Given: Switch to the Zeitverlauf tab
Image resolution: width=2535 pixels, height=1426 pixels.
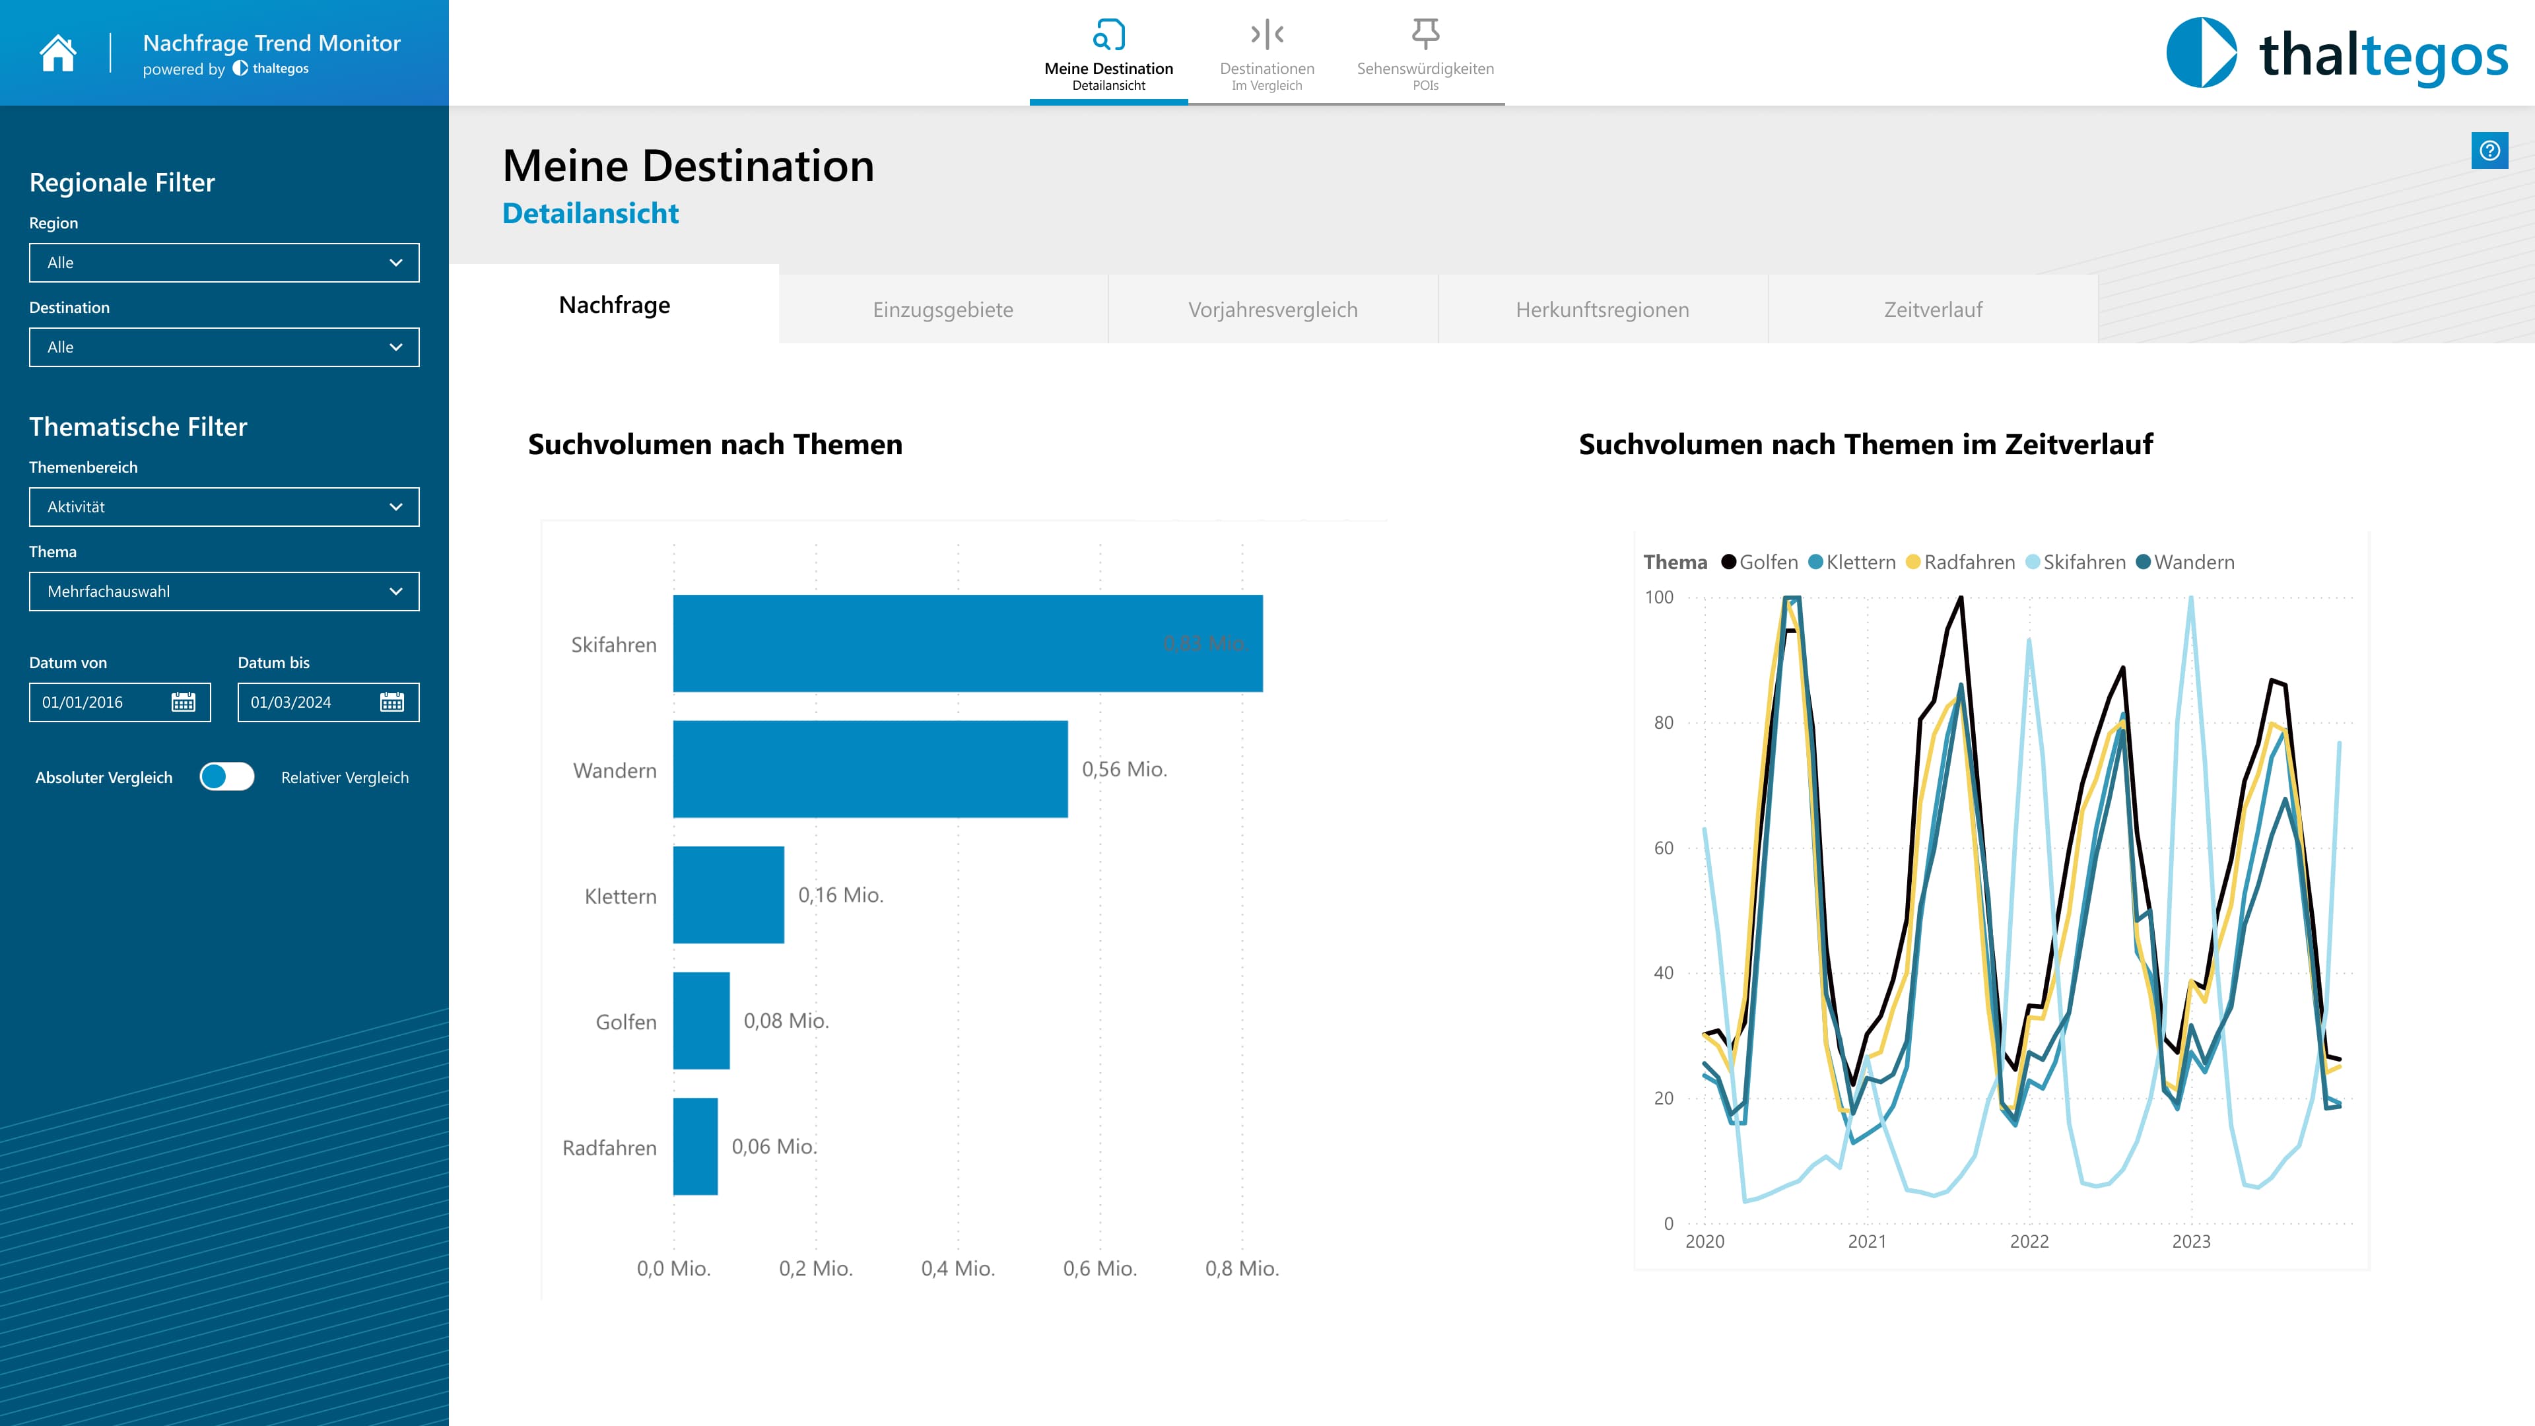Looking at the screenshot, I should pyautogui.click(x=1933, y=309).
